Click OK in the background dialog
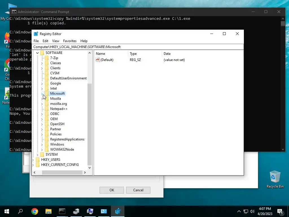 112,190
